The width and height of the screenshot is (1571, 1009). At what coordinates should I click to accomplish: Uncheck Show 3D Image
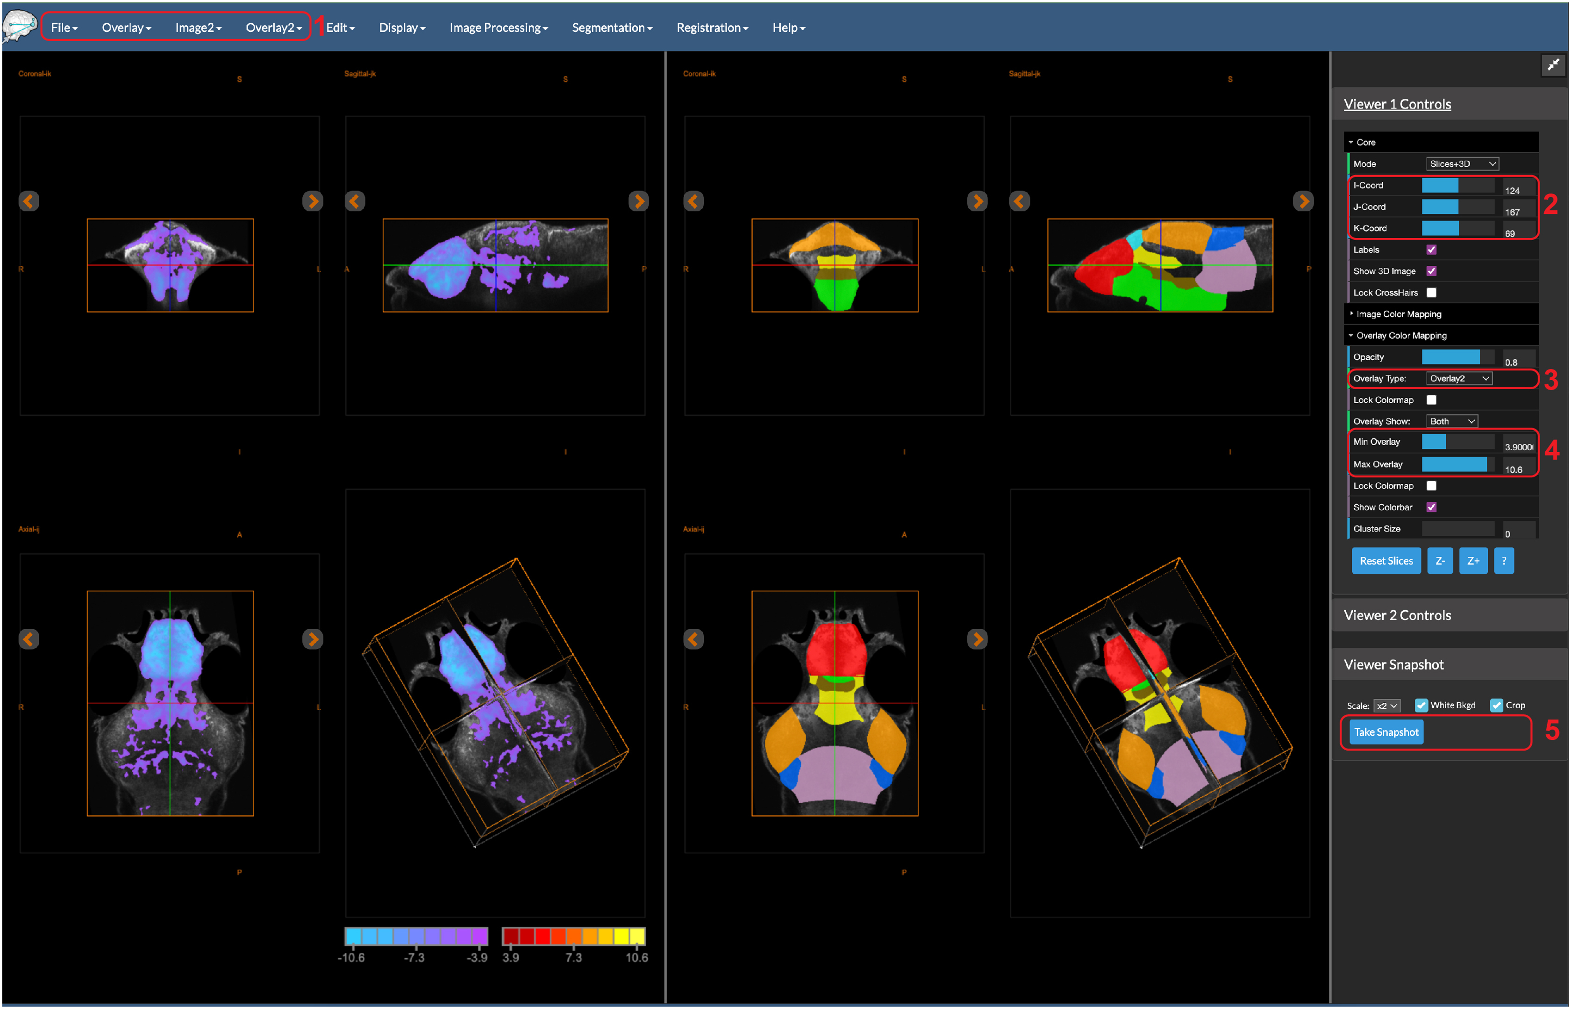coord(1431,270)
